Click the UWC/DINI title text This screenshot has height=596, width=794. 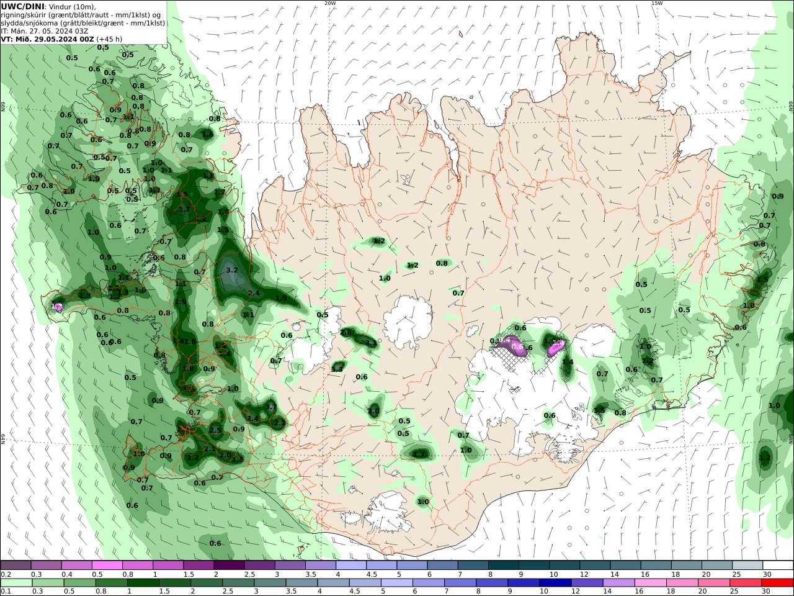click(23, 6)
